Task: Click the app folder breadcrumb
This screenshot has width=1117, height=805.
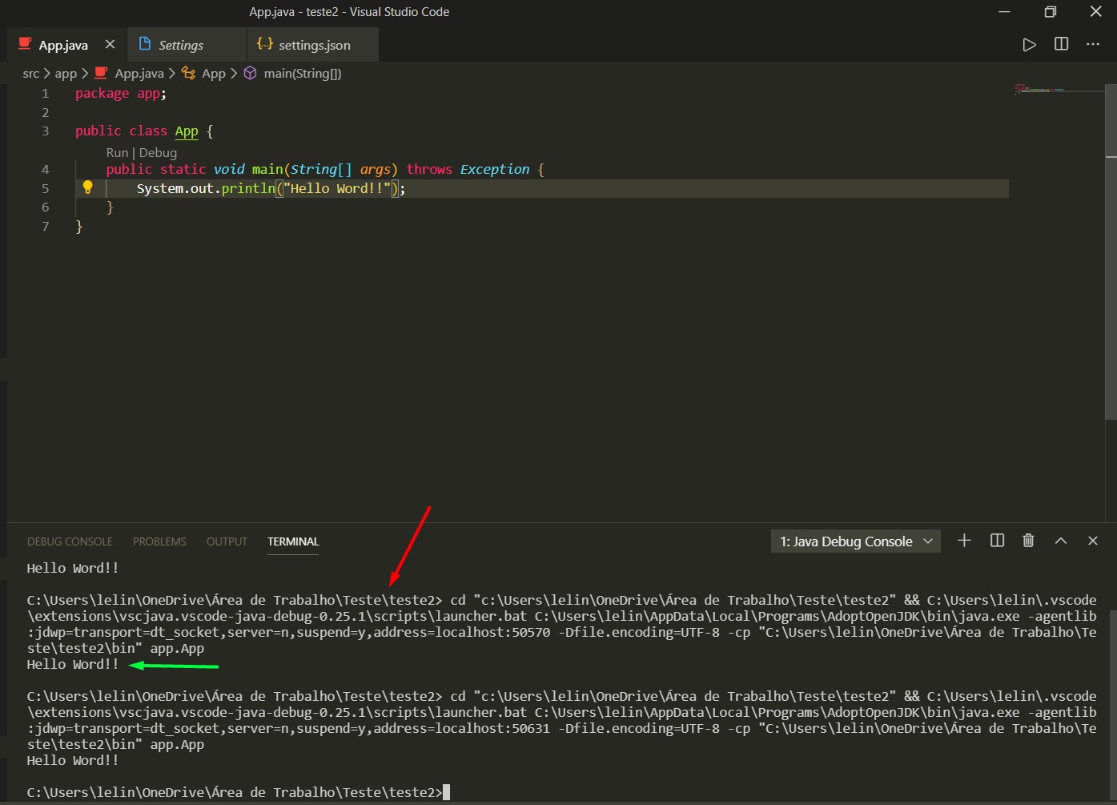Action: point(66,73)
